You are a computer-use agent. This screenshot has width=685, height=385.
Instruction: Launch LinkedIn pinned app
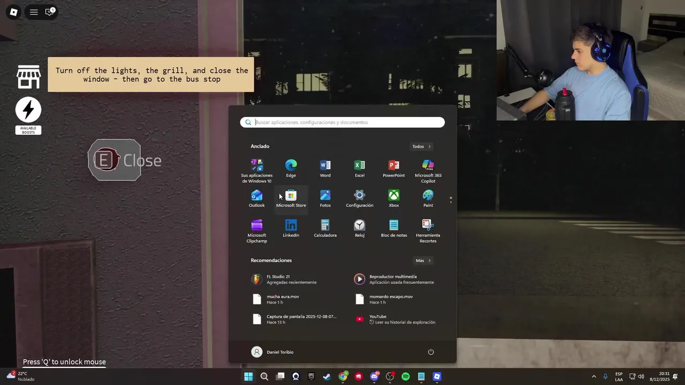point(291,229)
